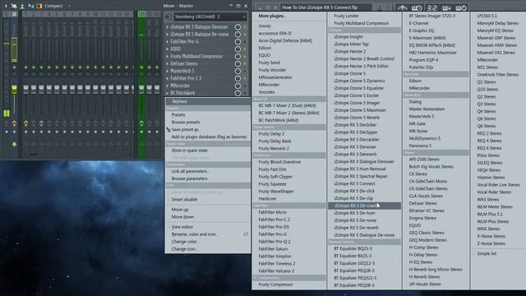Screen dimensions: 526x296
Task: Toggle enable LED for Fruity Multiband Compressor slot
Action: 245,57
